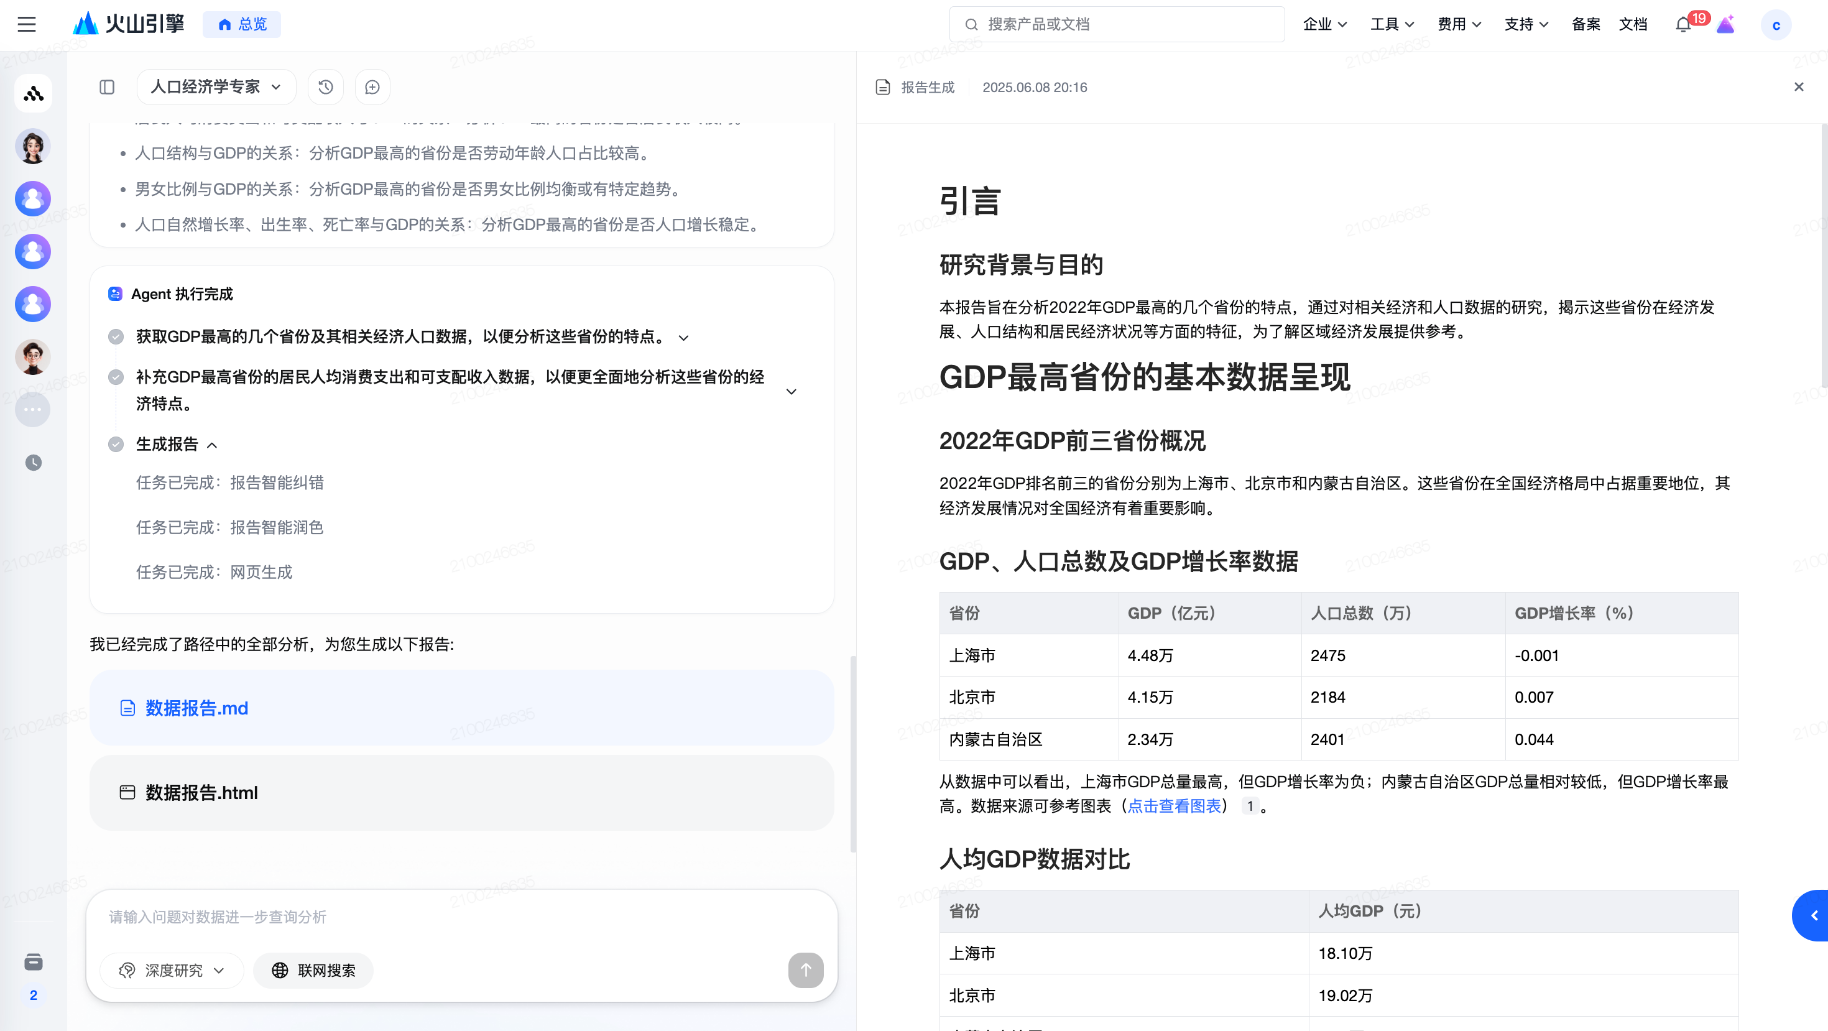Screen dimensions: 1828x1031
Task: Click the citation reference 1 marker
Action: [1250, 805]
